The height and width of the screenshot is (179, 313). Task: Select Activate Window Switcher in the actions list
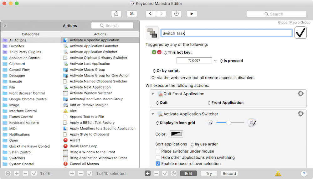tap(91, 93)
